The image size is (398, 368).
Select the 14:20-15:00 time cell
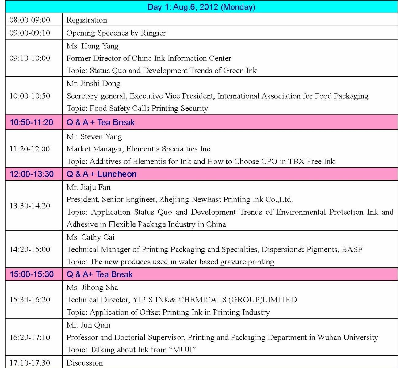point(34,249)
